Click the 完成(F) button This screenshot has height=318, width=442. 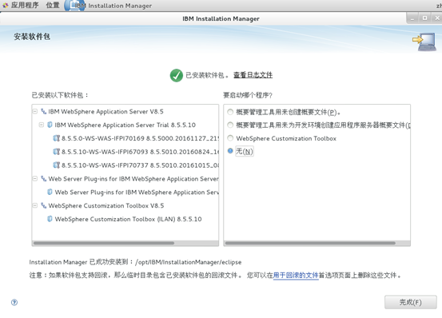[411, 302]
